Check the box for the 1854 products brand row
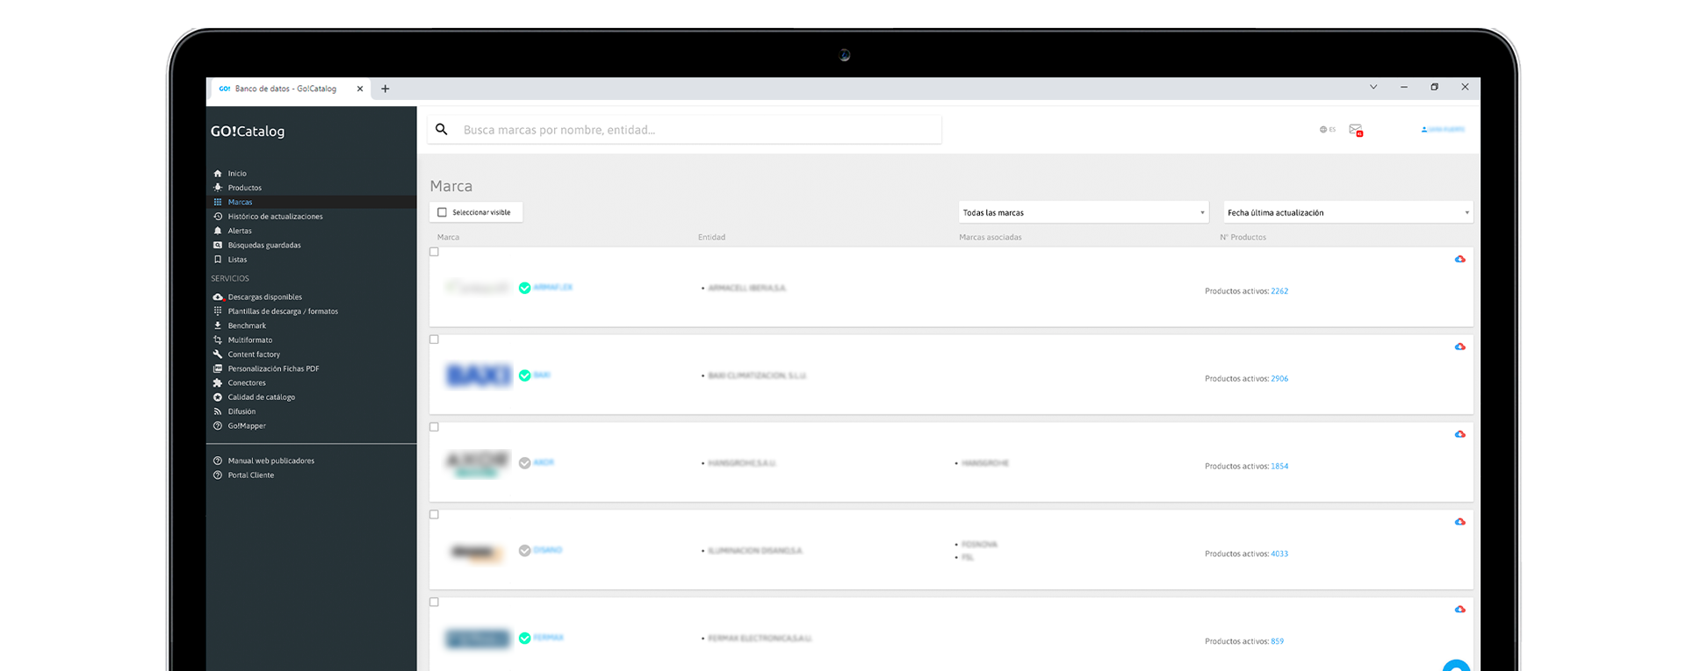 tap(434, 427)
